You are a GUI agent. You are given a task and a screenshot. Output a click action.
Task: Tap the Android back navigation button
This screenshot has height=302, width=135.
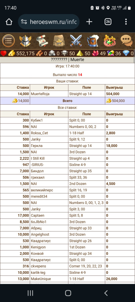(x=106, y=293)
